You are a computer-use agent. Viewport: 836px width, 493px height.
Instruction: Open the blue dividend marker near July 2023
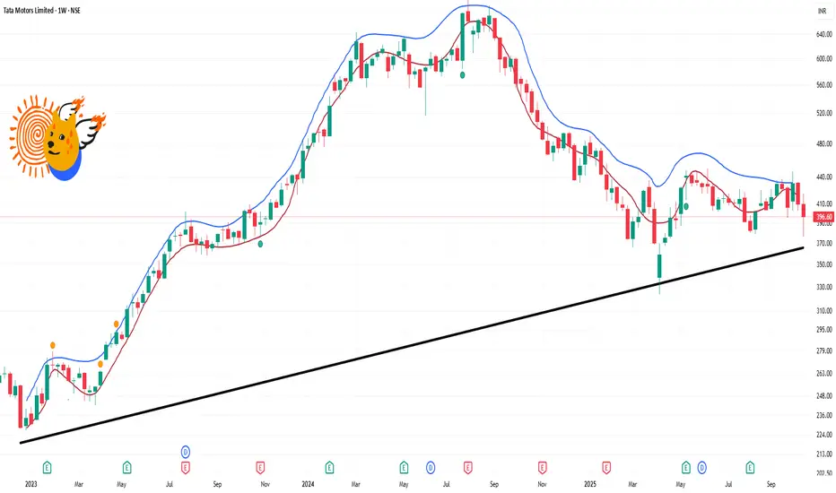186,451
